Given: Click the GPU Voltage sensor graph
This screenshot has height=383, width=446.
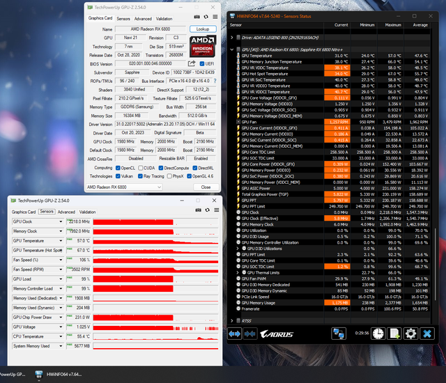Looking at the screenshot, I should [x=155, y=327].
